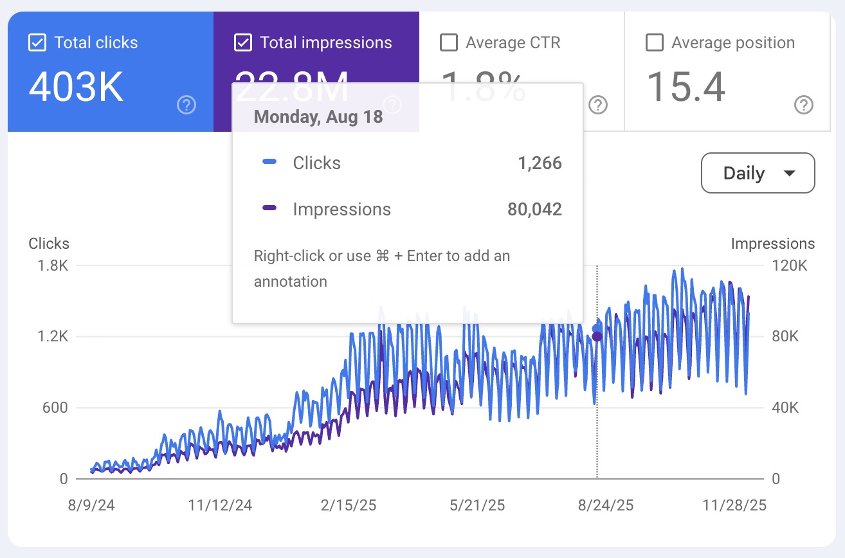Viewport: 845px width, 558px height.
Task: Click the purple Impressions legend marker in tooltip
Action: coord(269,209)
